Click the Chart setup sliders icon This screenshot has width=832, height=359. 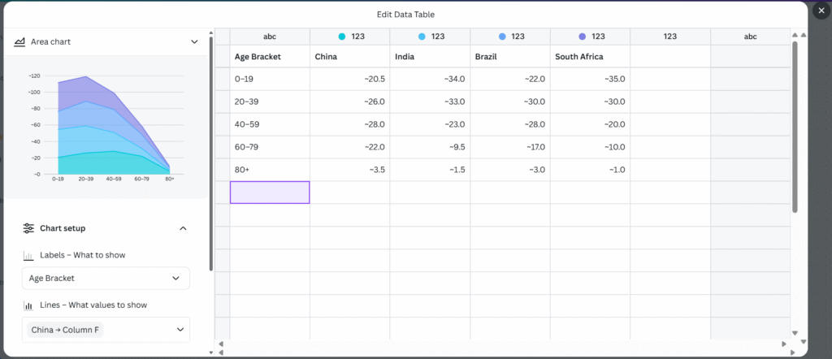coord(28,228)
